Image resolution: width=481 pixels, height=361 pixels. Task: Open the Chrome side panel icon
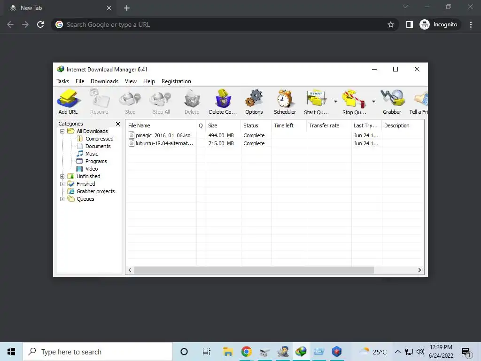(x=410, y=24)
